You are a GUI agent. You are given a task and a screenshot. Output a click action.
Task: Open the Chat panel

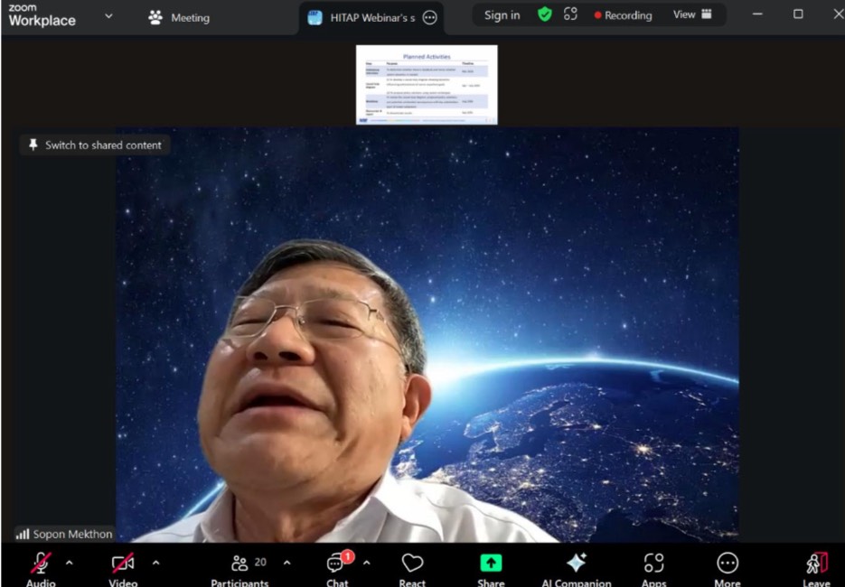[337, 564]
